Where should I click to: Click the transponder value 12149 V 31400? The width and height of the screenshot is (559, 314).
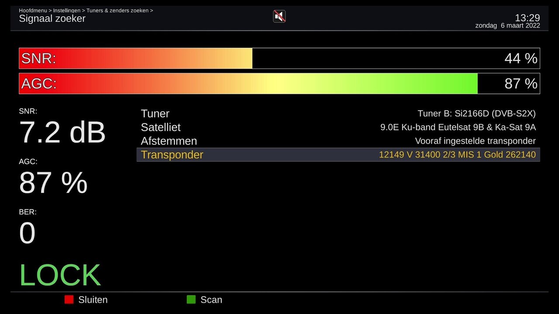coord(457,155)
